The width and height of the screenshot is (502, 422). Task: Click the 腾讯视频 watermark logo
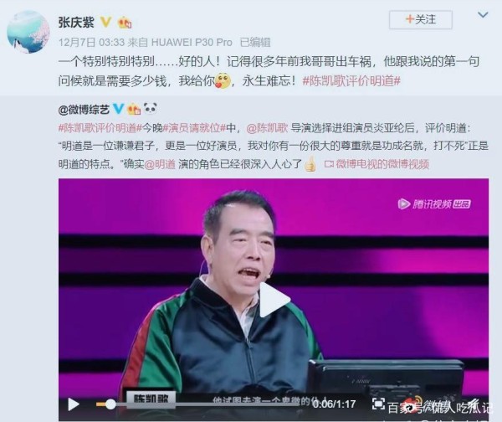(434, 204)
